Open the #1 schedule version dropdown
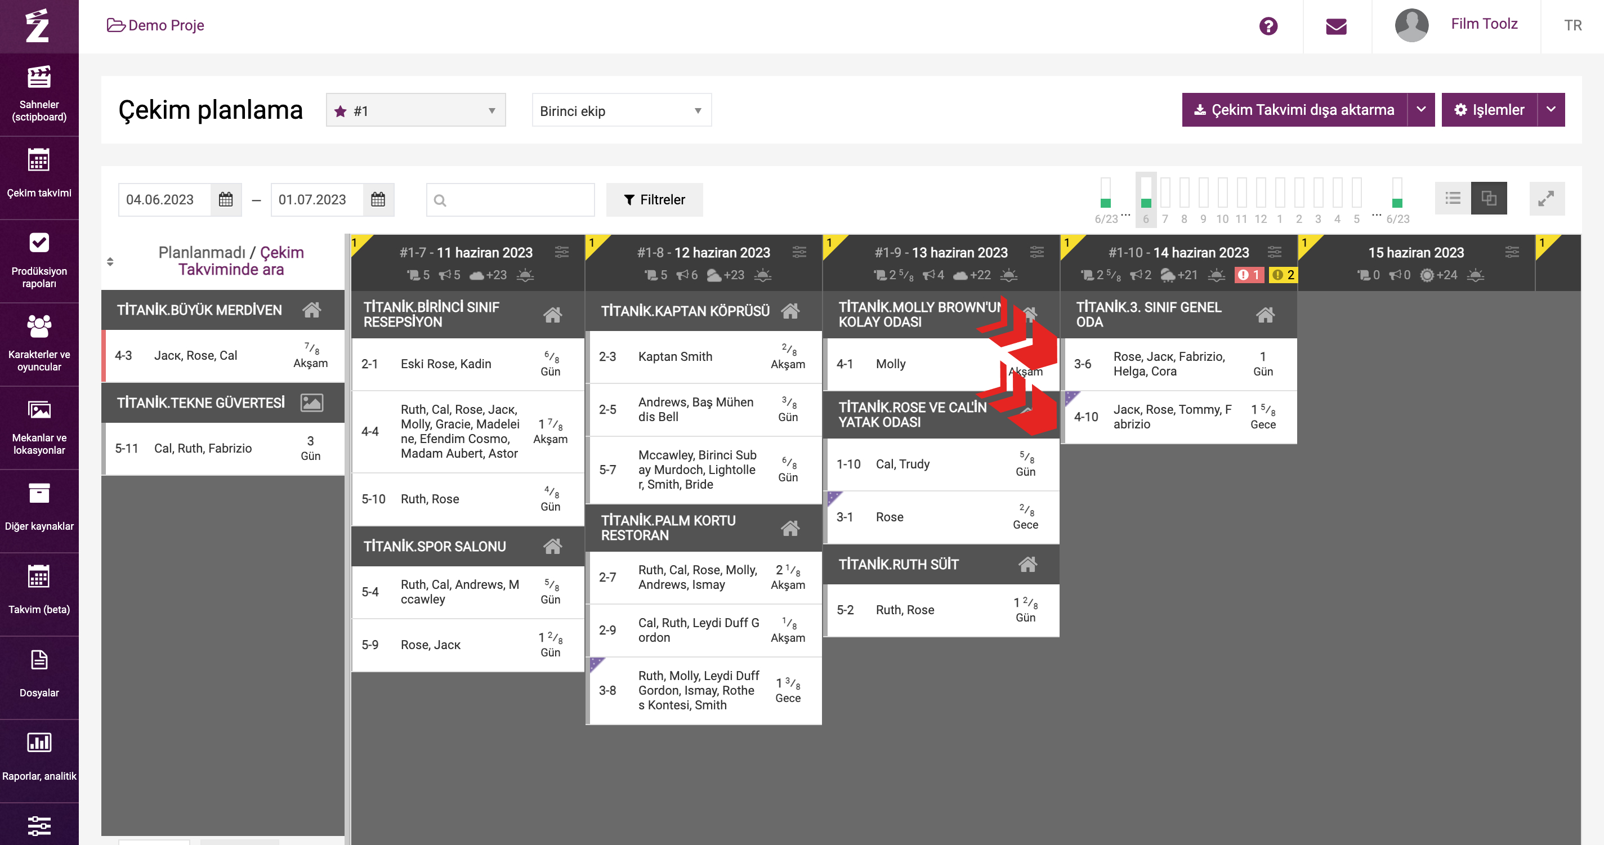This screenshot has width=1604, height=845. [416, 111]
